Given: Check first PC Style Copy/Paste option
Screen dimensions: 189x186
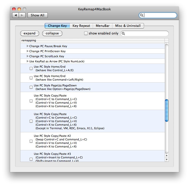Looking at the screenshot, I should point(31,101).
